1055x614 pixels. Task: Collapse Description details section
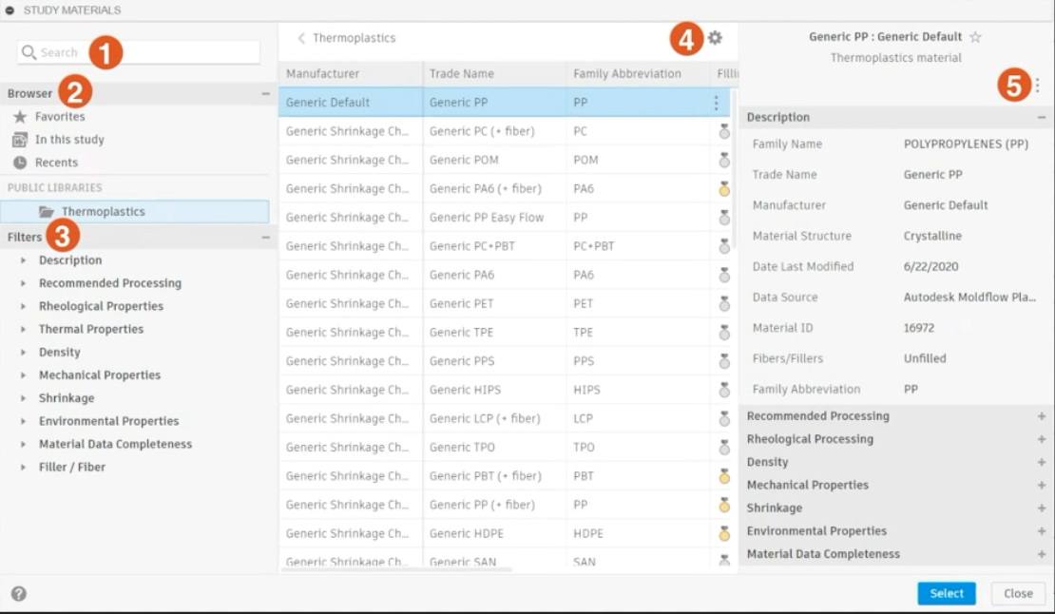1042,117
